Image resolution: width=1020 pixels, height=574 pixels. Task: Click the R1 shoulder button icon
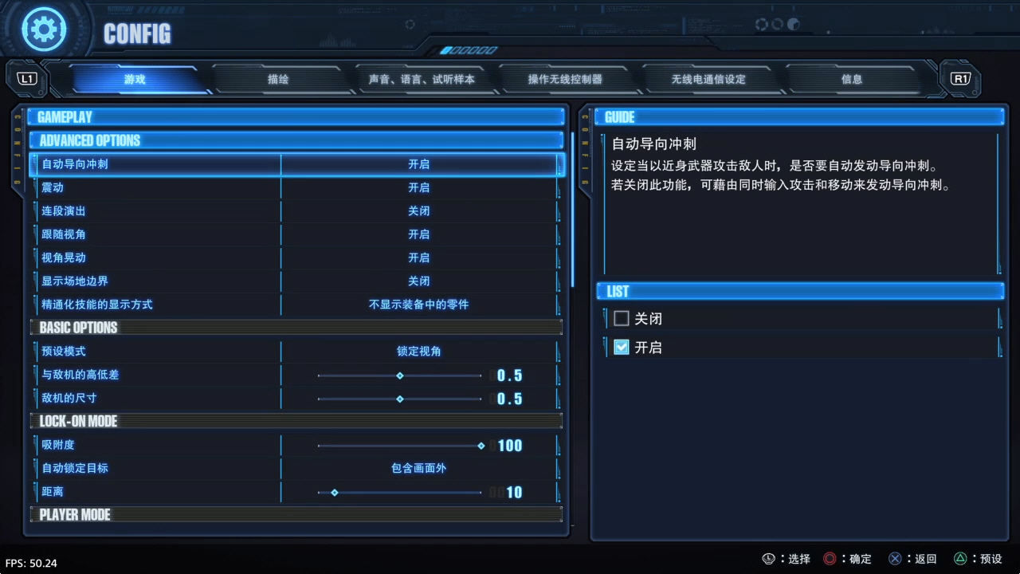(x=960, y=79)
